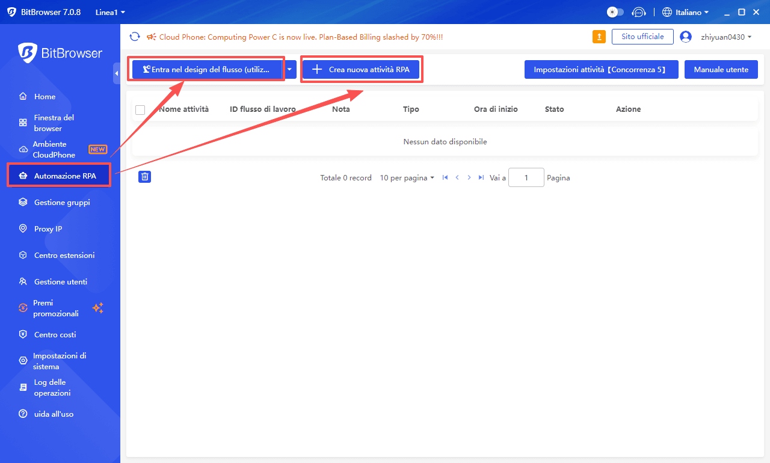Open the Sito ufficiale link
Image resolution: width=770 pixels, height=463 pixels.
[x=642, y=36]
